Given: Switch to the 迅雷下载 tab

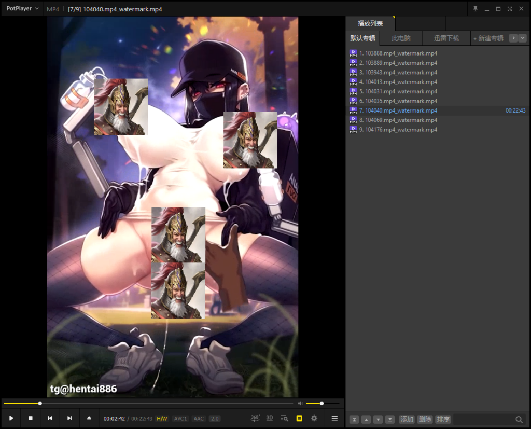Looking at the screenshot, I should point(446,38).
